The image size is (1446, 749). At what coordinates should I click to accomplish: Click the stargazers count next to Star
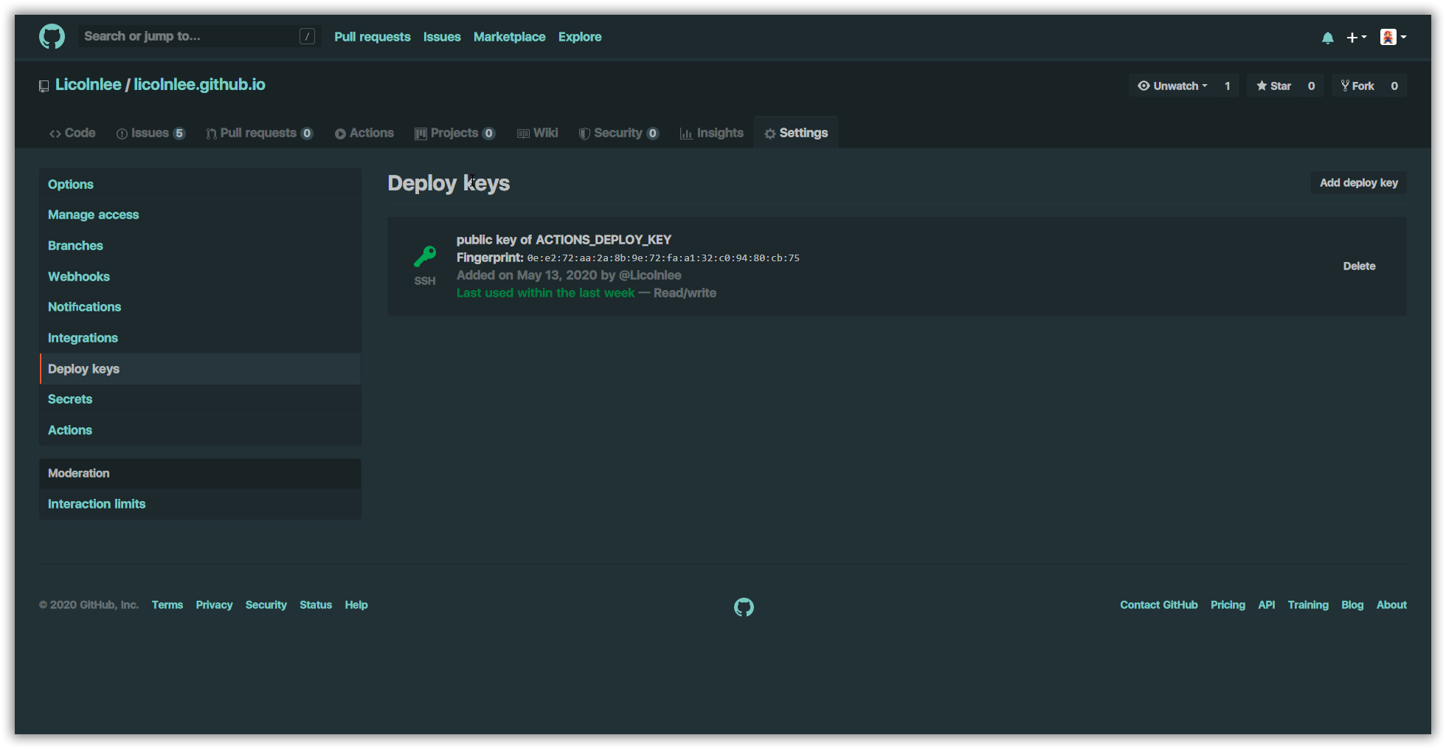pyautogui.click(x=1311, y=86)
